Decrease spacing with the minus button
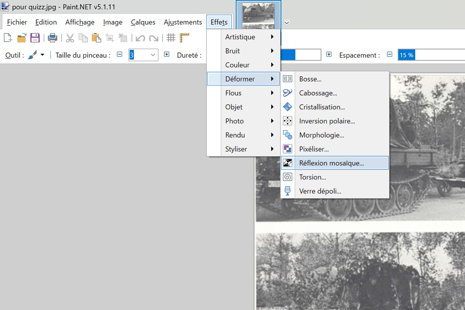The height and width of the screenshot is (310, 465). [x=390, y=55]
